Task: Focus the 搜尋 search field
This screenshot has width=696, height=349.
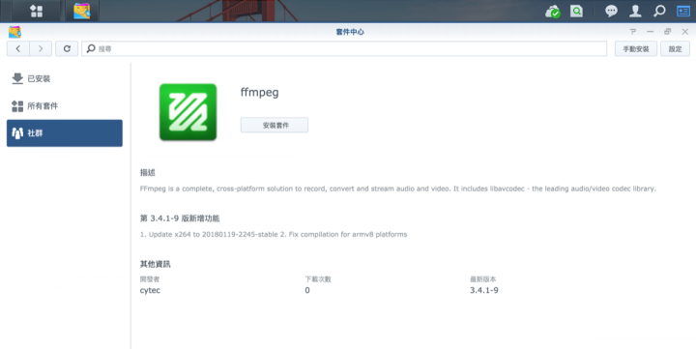Action: (344, 48)
